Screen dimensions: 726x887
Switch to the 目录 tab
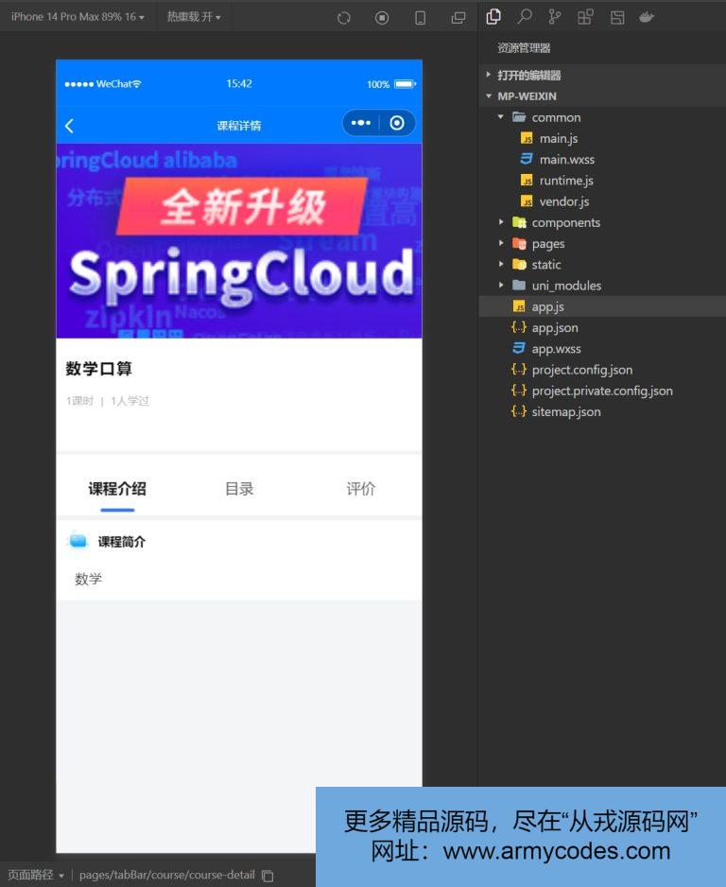click(239, 489)
